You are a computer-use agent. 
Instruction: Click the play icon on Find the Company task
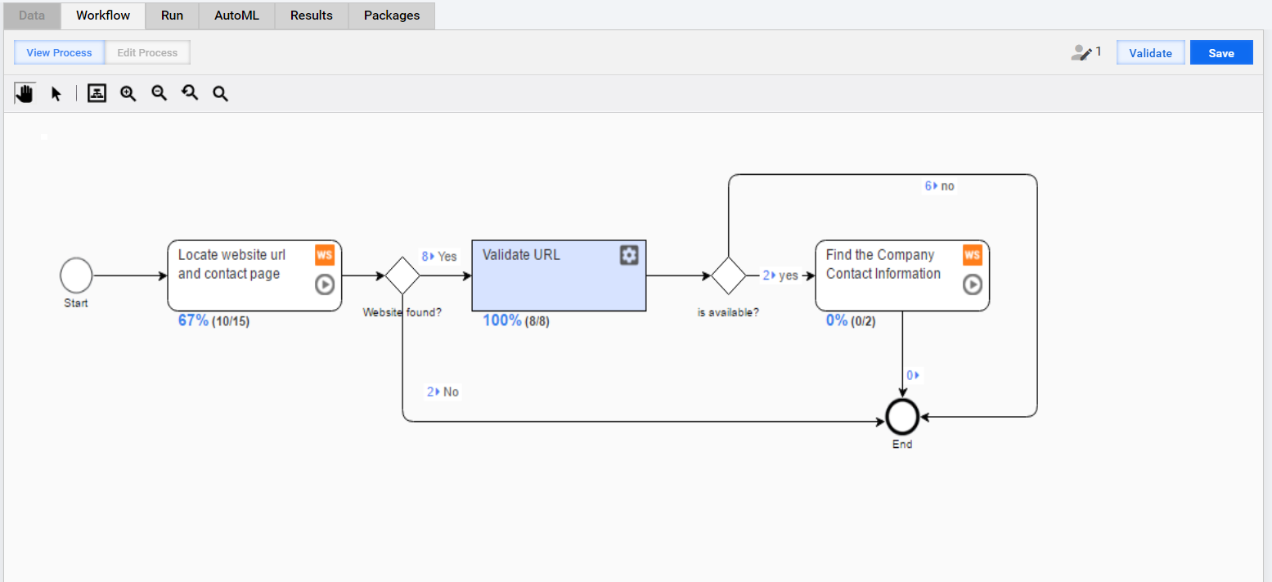pos(973,284)
